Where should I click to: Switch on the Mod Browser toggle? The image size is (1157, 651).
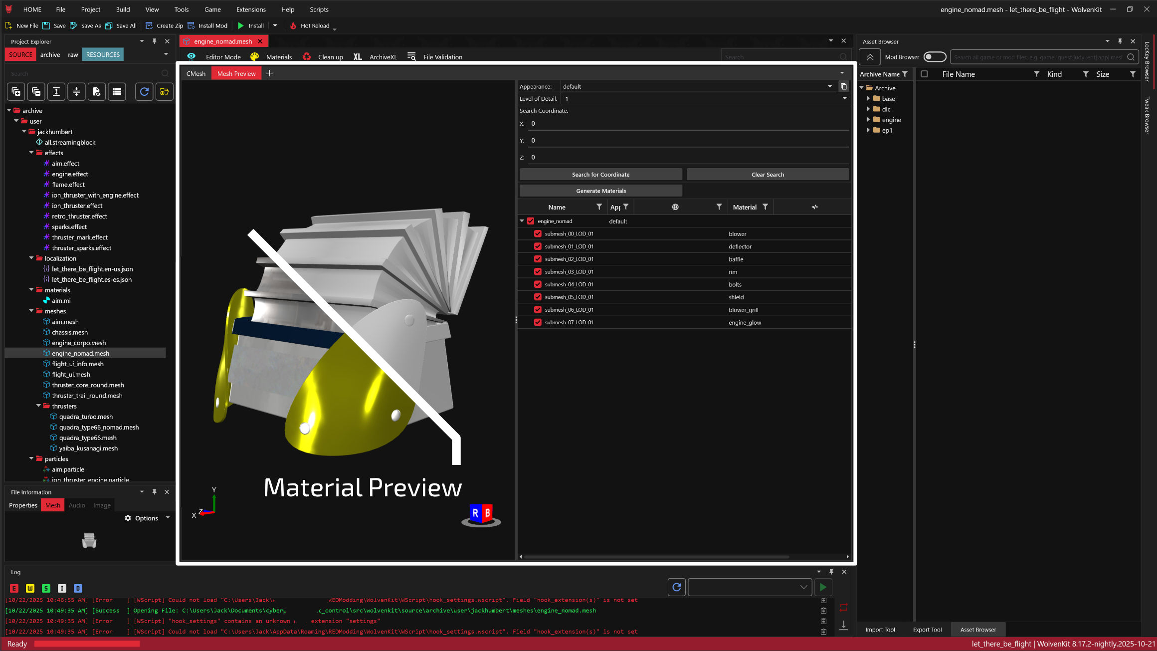[934, 57]
